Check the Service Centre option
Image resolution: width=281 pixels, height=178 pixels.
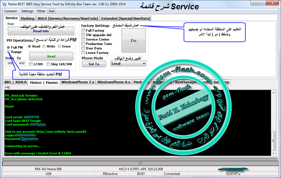pos(83,39)
